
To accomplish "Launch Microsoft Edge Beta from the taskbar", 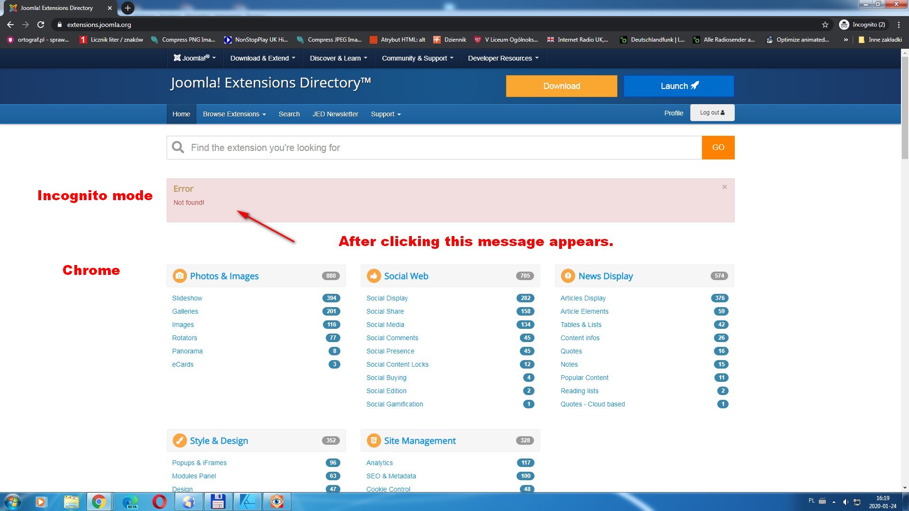I will pos(130,502).
